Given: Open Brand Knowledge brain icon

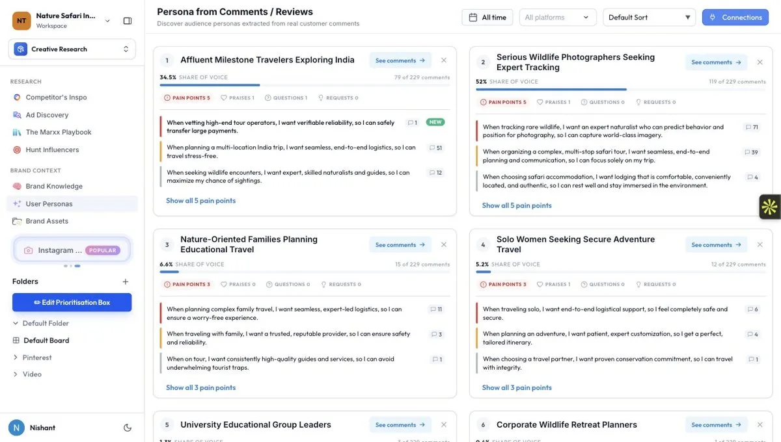Looking at the screenshot, I should tap(17, 187).
